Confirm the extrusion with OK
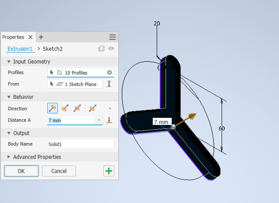 21,171
